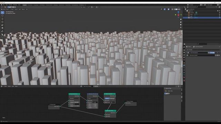This screenshot has height=124, width=221.
Task: Switch to rendered viewport shading
Action: point(180,9)
